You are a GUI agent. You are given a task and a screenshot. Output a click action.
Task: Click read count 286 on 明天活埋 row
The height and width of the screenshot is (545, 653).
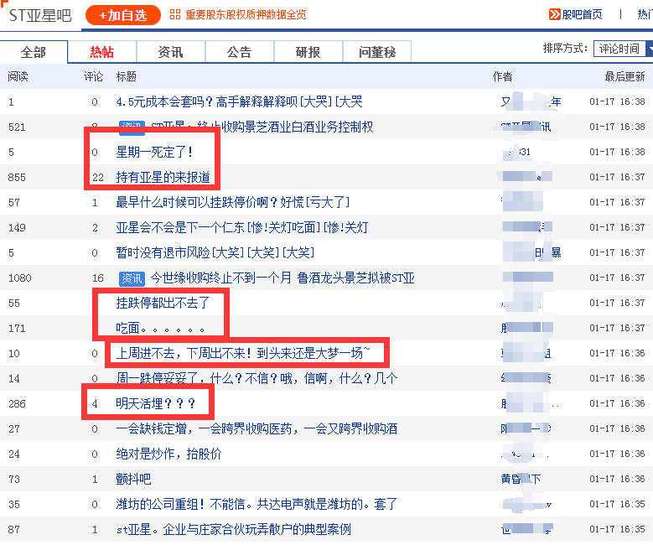tap(17, 404)
